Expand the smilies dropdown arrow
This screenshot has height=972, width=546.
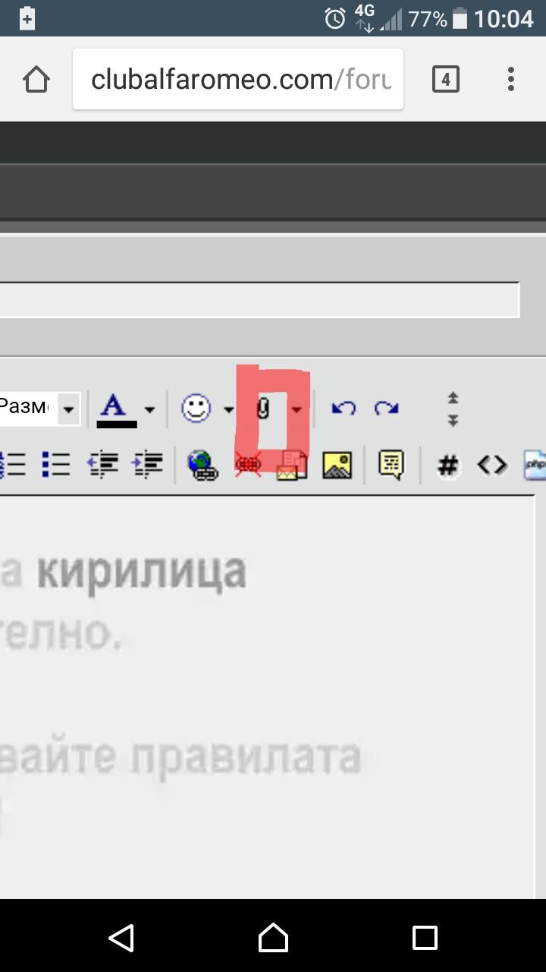[x=228, y=409]
